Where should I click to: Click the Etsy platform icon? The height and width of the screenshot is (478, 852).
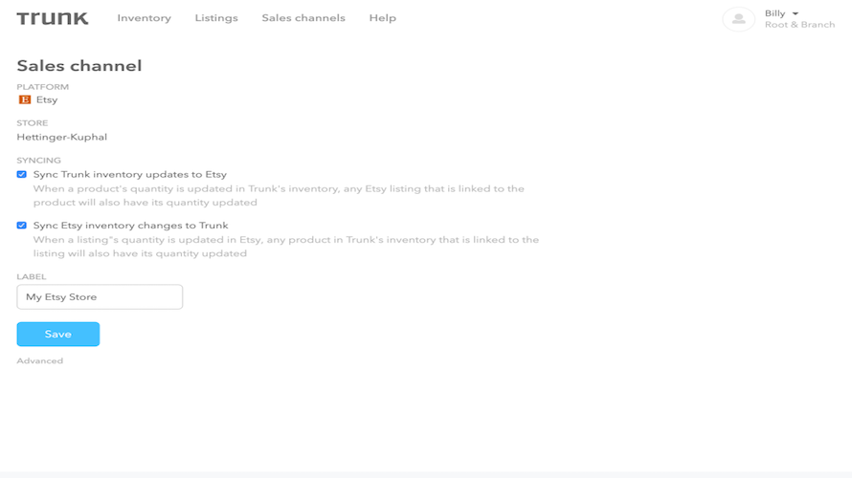(25, 99)
